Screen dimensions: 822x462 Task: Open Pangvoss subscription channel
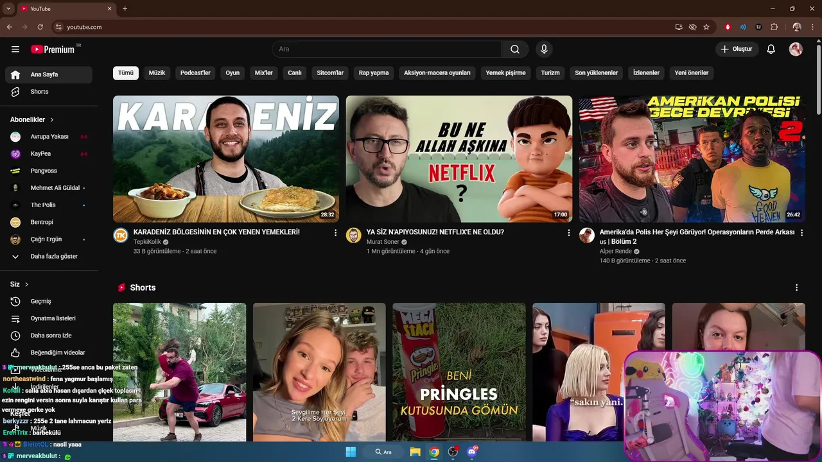click(x=49, y=171)
